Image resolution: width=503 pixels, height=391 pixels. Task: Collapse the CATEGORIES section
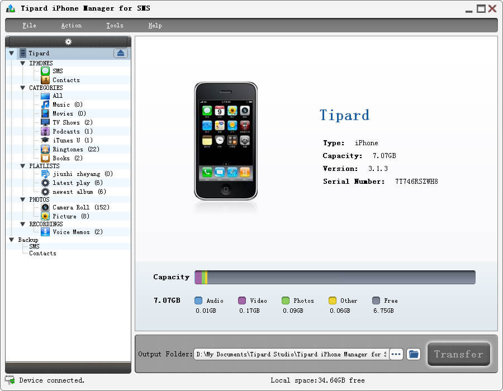[23, 88]
